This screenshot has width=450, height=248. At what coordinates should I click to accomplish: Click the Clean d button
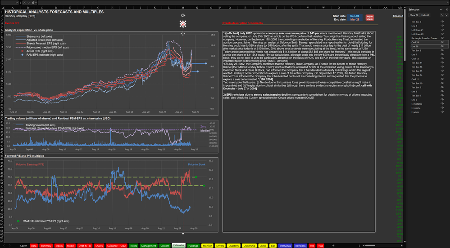[398, 16]
